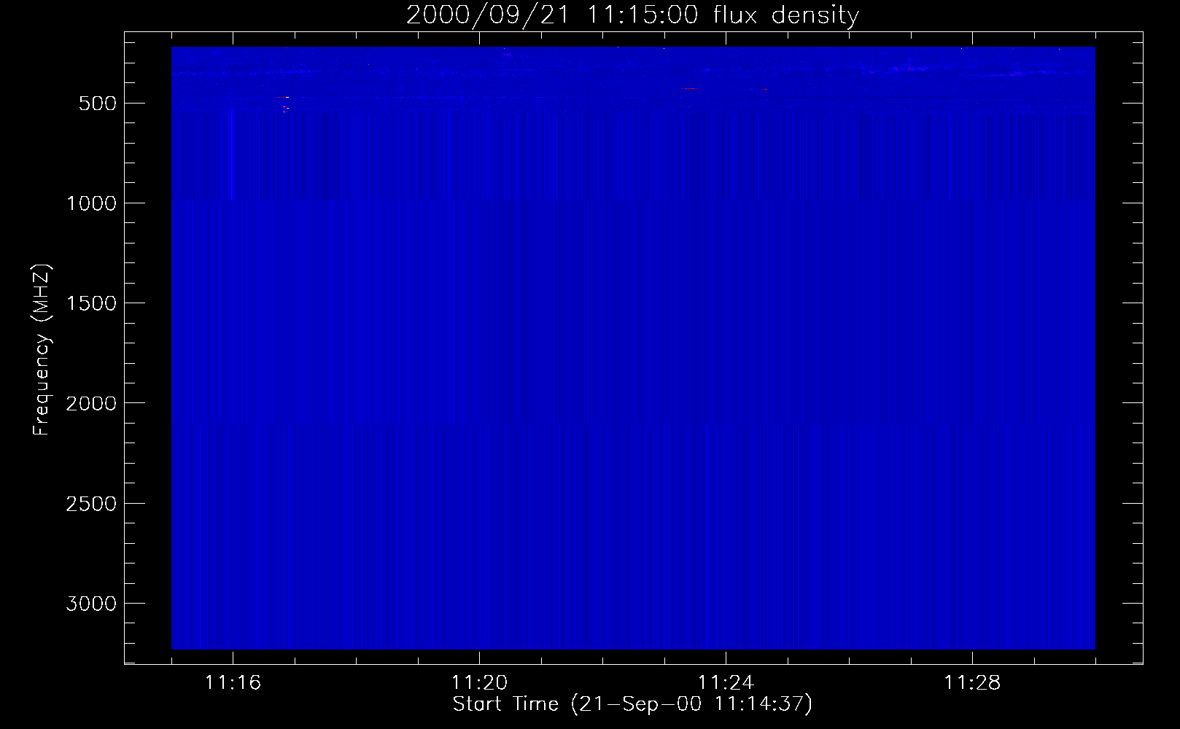Click the 500 frequency tick label

(96, 103)
